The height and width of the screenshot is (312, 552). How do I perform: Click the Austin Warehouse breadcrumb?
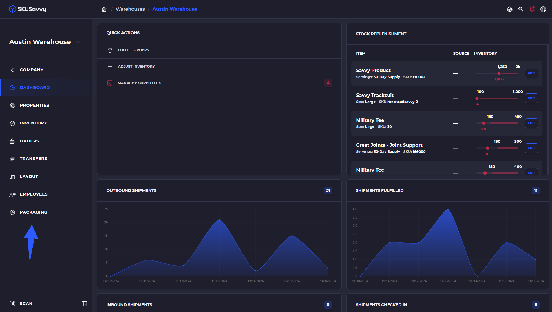pyautogui.click(x=175, y=9)
